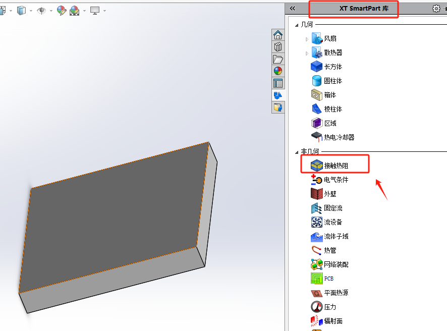This screenshot has height=331, width=447.
Task: Click the edit appearance toolbar icon
Action: tap(62, 11)
